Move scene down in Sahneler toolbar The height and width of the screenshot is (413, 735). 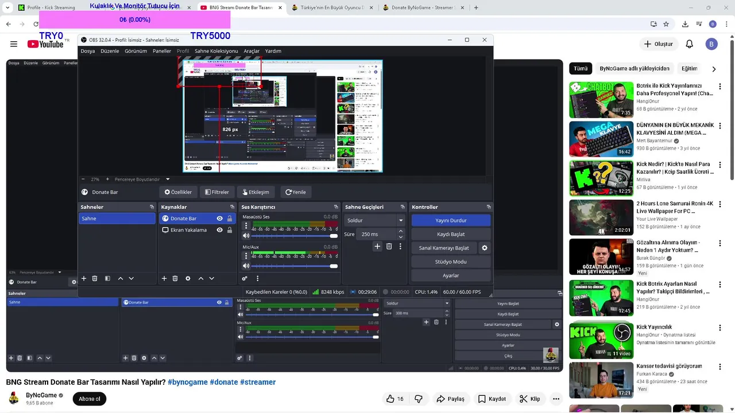pos(131,278)
